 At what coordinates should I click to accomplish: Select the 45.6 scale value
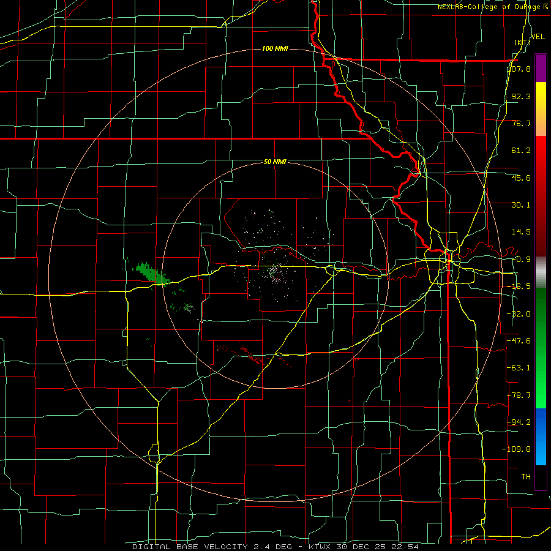521,178
